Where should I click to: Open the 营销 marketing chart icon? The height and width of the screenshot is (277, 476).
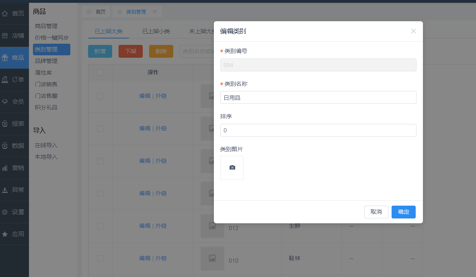click(5, 168)
